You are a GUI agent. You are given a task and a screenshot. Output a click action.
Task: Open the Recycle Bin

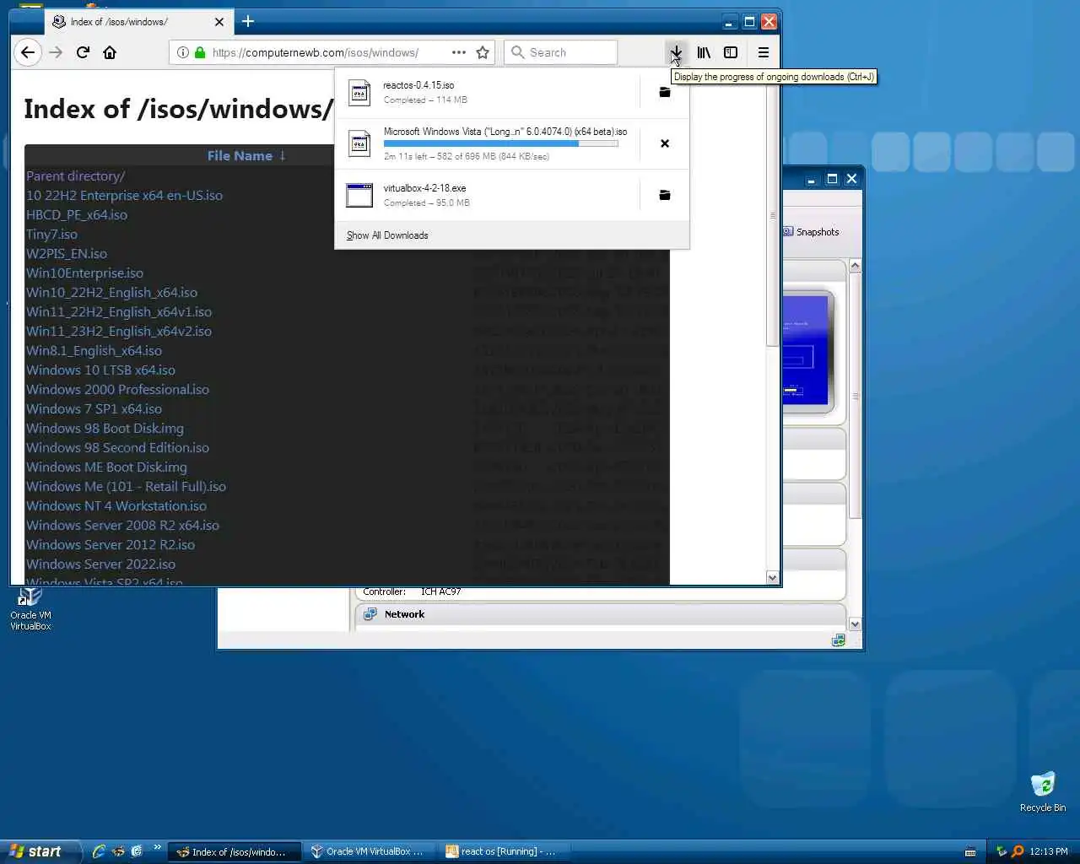pyautogui.click(x=1043, y=791)
